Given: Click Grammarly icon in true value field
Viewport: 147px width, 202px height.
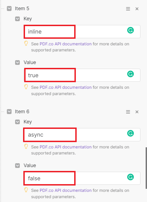Looking at the screenshot, I should click(x=131, y=74).
